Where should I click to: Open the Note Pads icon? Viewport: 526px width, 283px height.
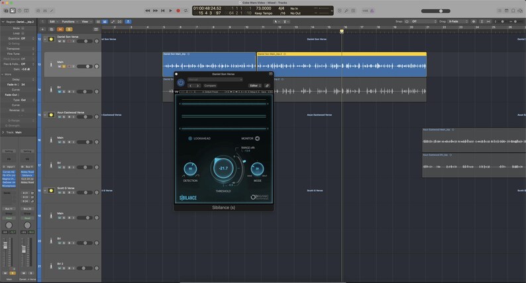(x=507, y=11)
